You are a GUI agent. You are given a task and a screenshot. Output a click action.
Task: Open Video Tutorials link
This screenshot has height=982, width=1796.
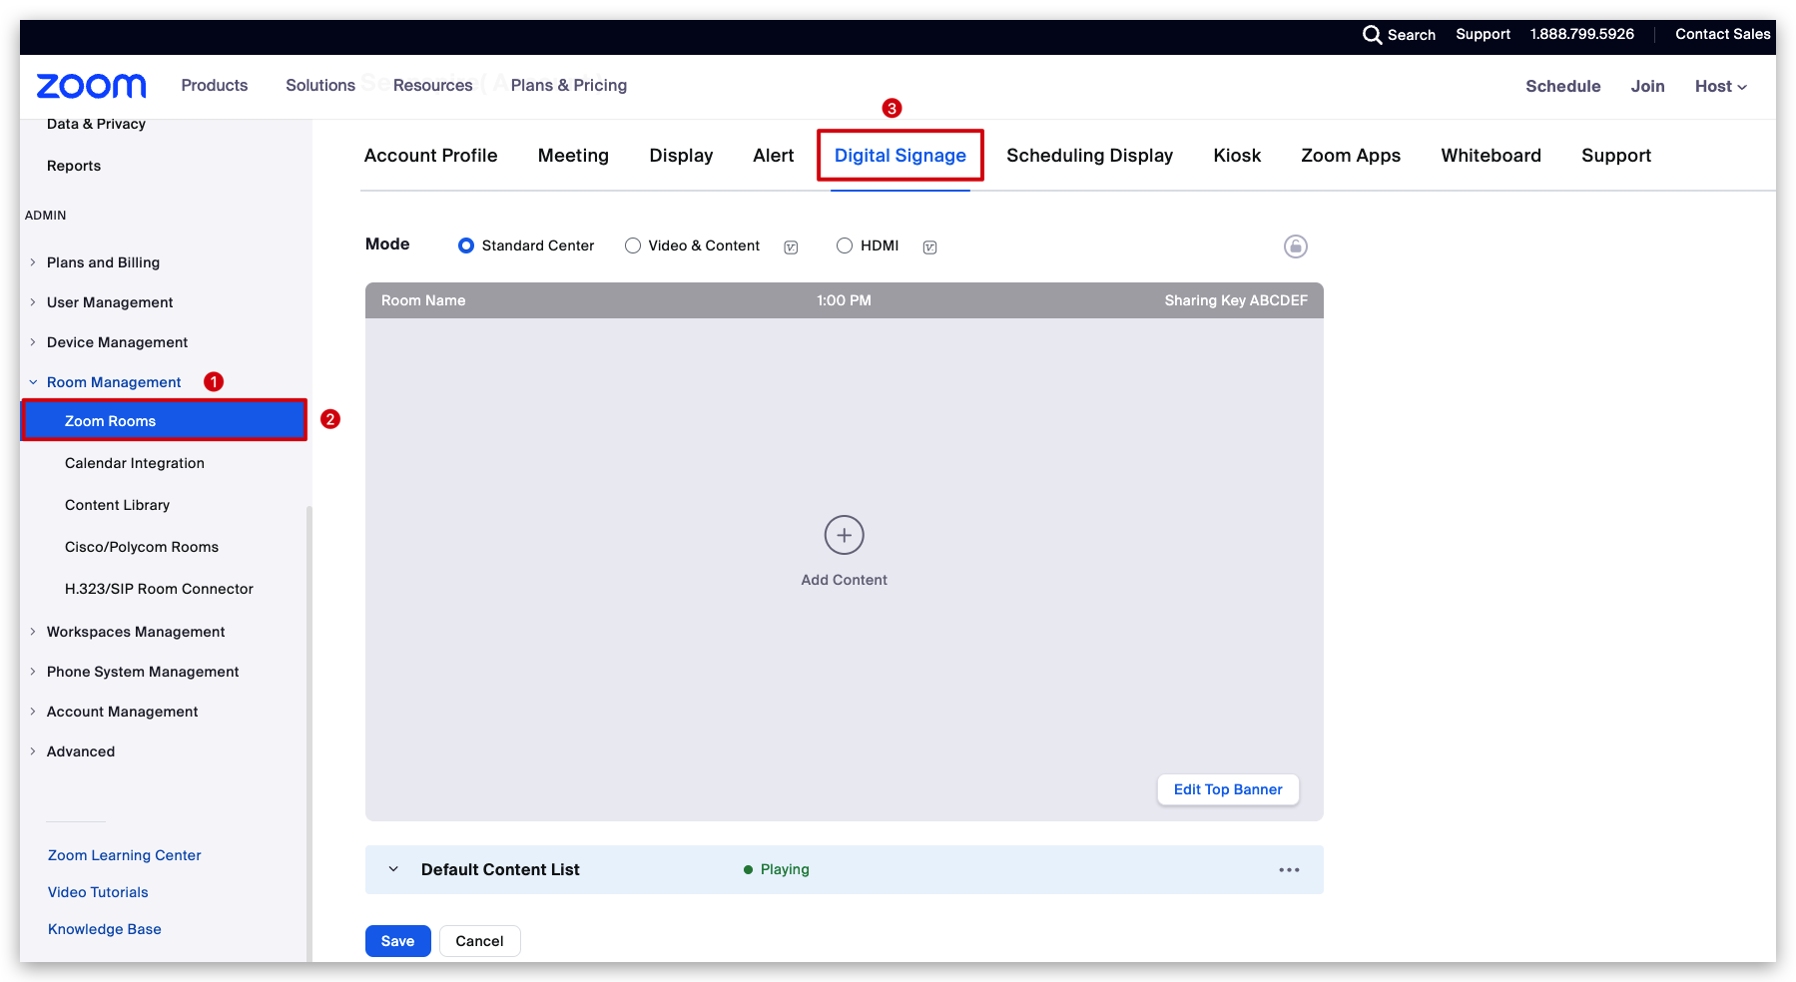tap(98, 892)
